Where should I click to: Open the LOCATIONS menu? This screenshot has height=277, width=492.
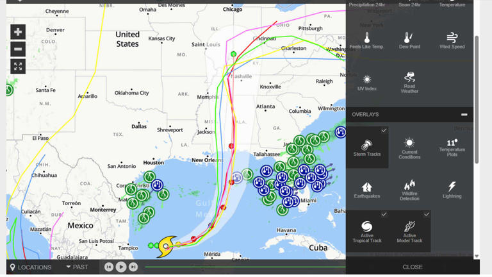(31, 267)
